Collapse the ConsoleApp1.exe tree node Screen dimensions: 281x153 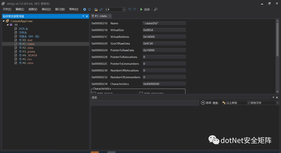(x=4, y=21)
